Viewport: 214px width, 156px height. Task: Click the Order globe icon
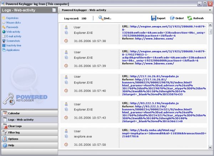172,18
